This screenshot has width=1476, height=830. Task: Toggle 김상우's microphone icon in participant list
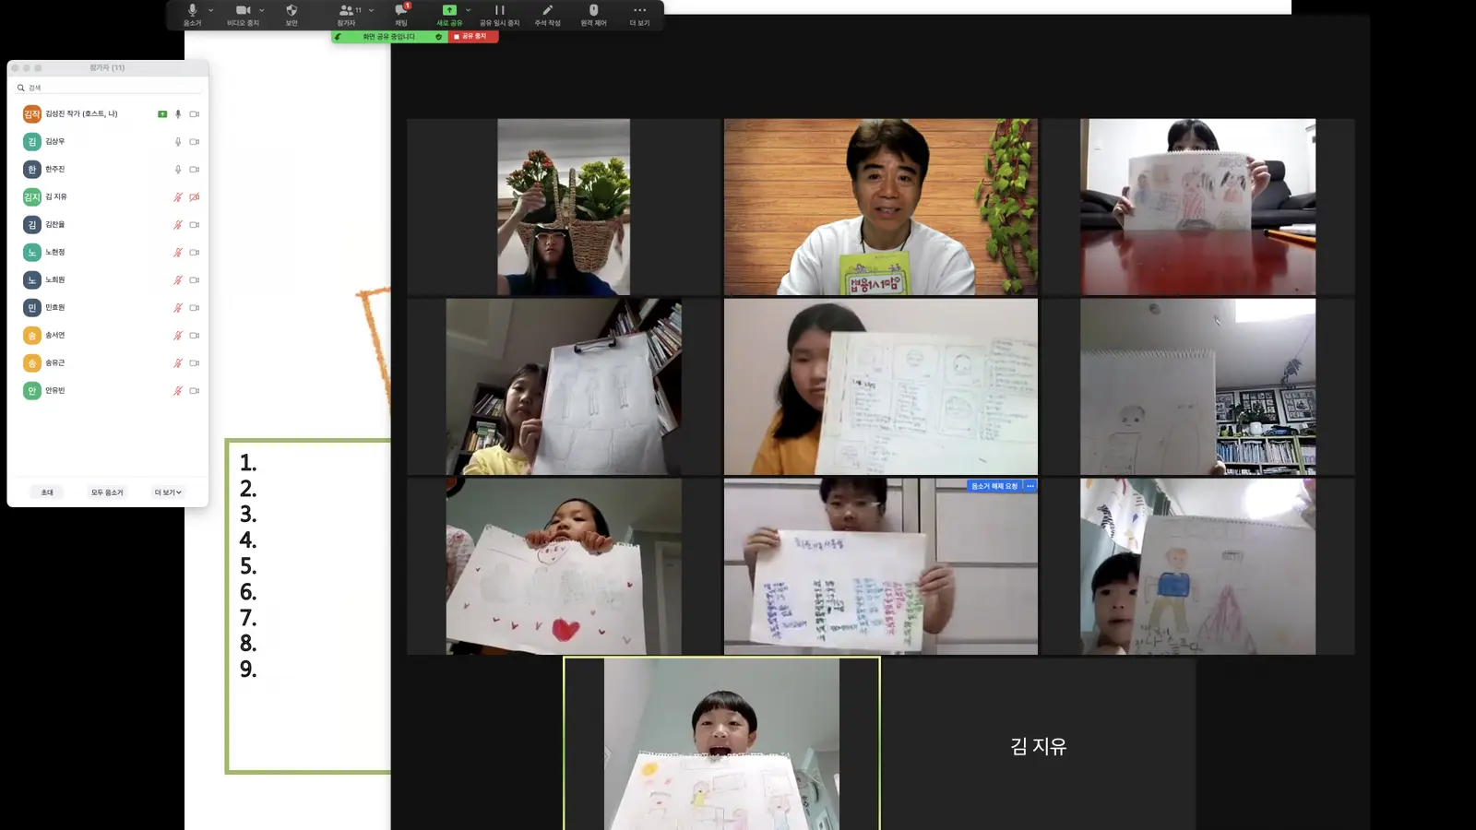178,142
